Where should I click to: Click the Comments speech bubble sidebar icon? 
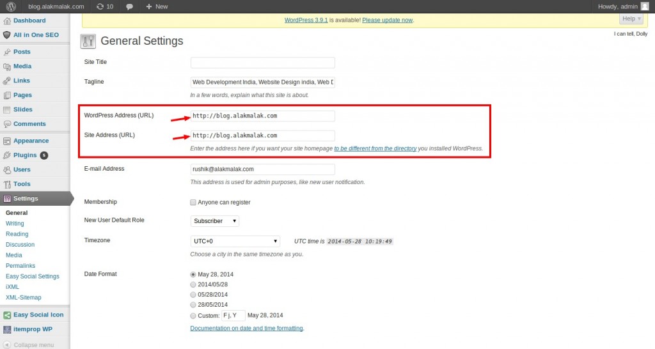click(x=7, y=124)
